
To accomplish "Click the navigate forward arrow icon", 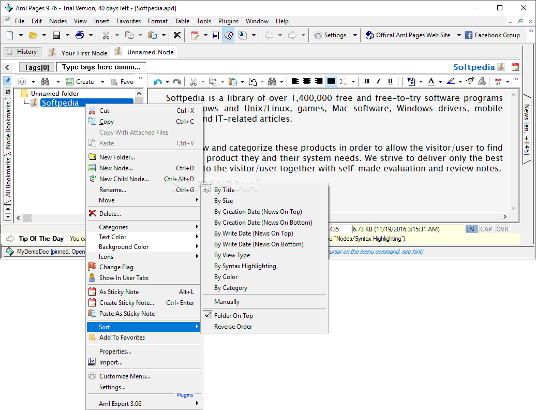I will coord(292,35).
